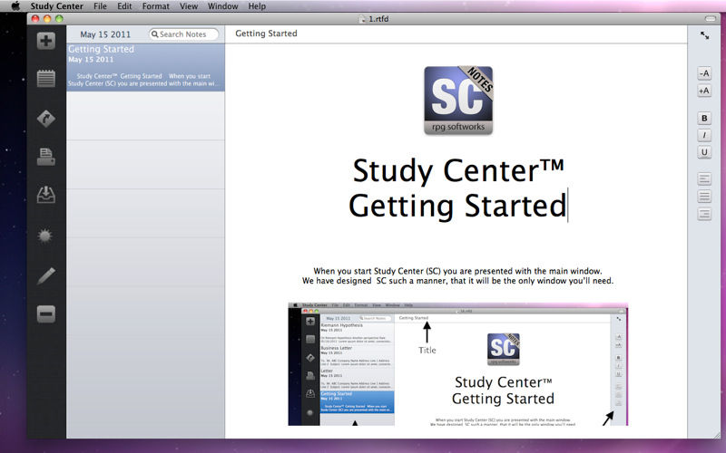This screenshot has width=726, height=453.
Task: Click the 1.rtfd document proxy icon
Action: point(362,19)
